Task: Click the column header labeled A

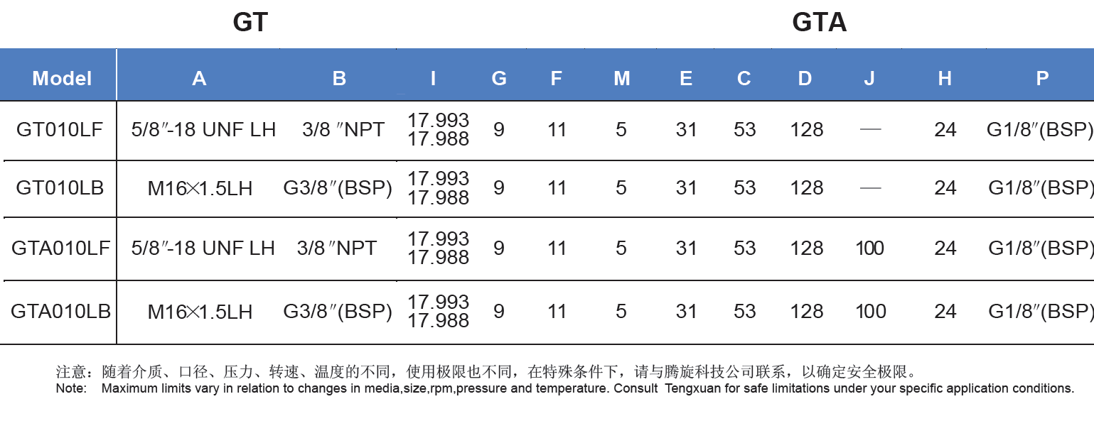Action: click(x=199, y=78)
